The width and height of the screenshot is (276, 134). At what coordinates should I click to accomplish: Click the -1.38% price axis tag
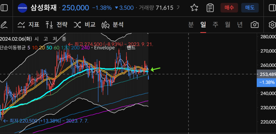coord(266,82)
